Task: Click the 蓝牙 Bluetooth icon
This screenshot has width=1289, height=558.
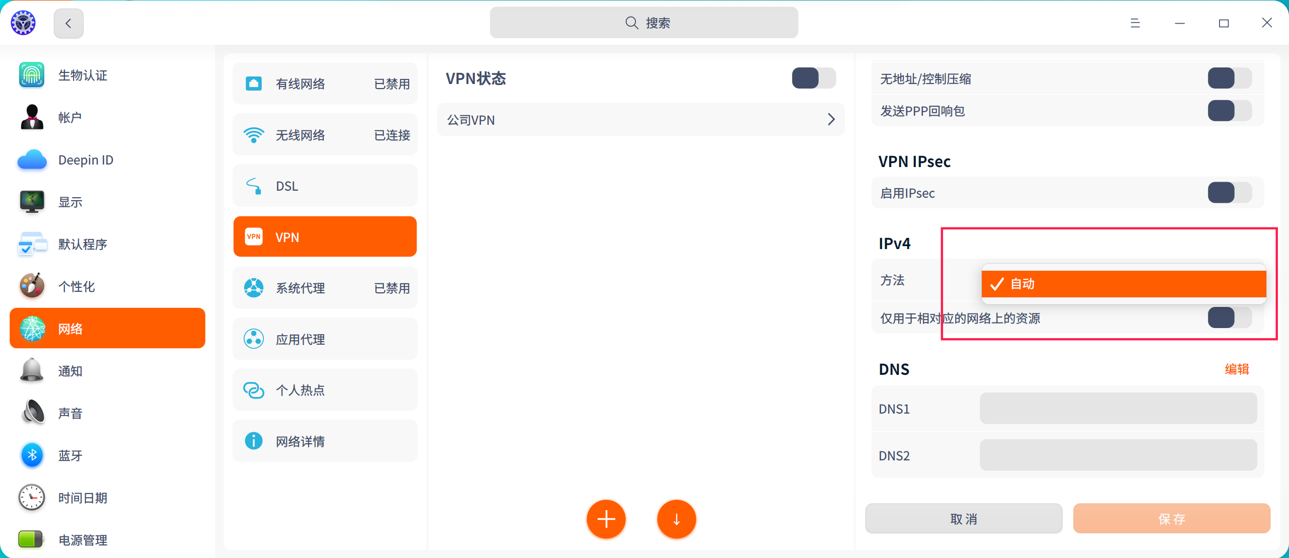Action: [x=32, y=455]
